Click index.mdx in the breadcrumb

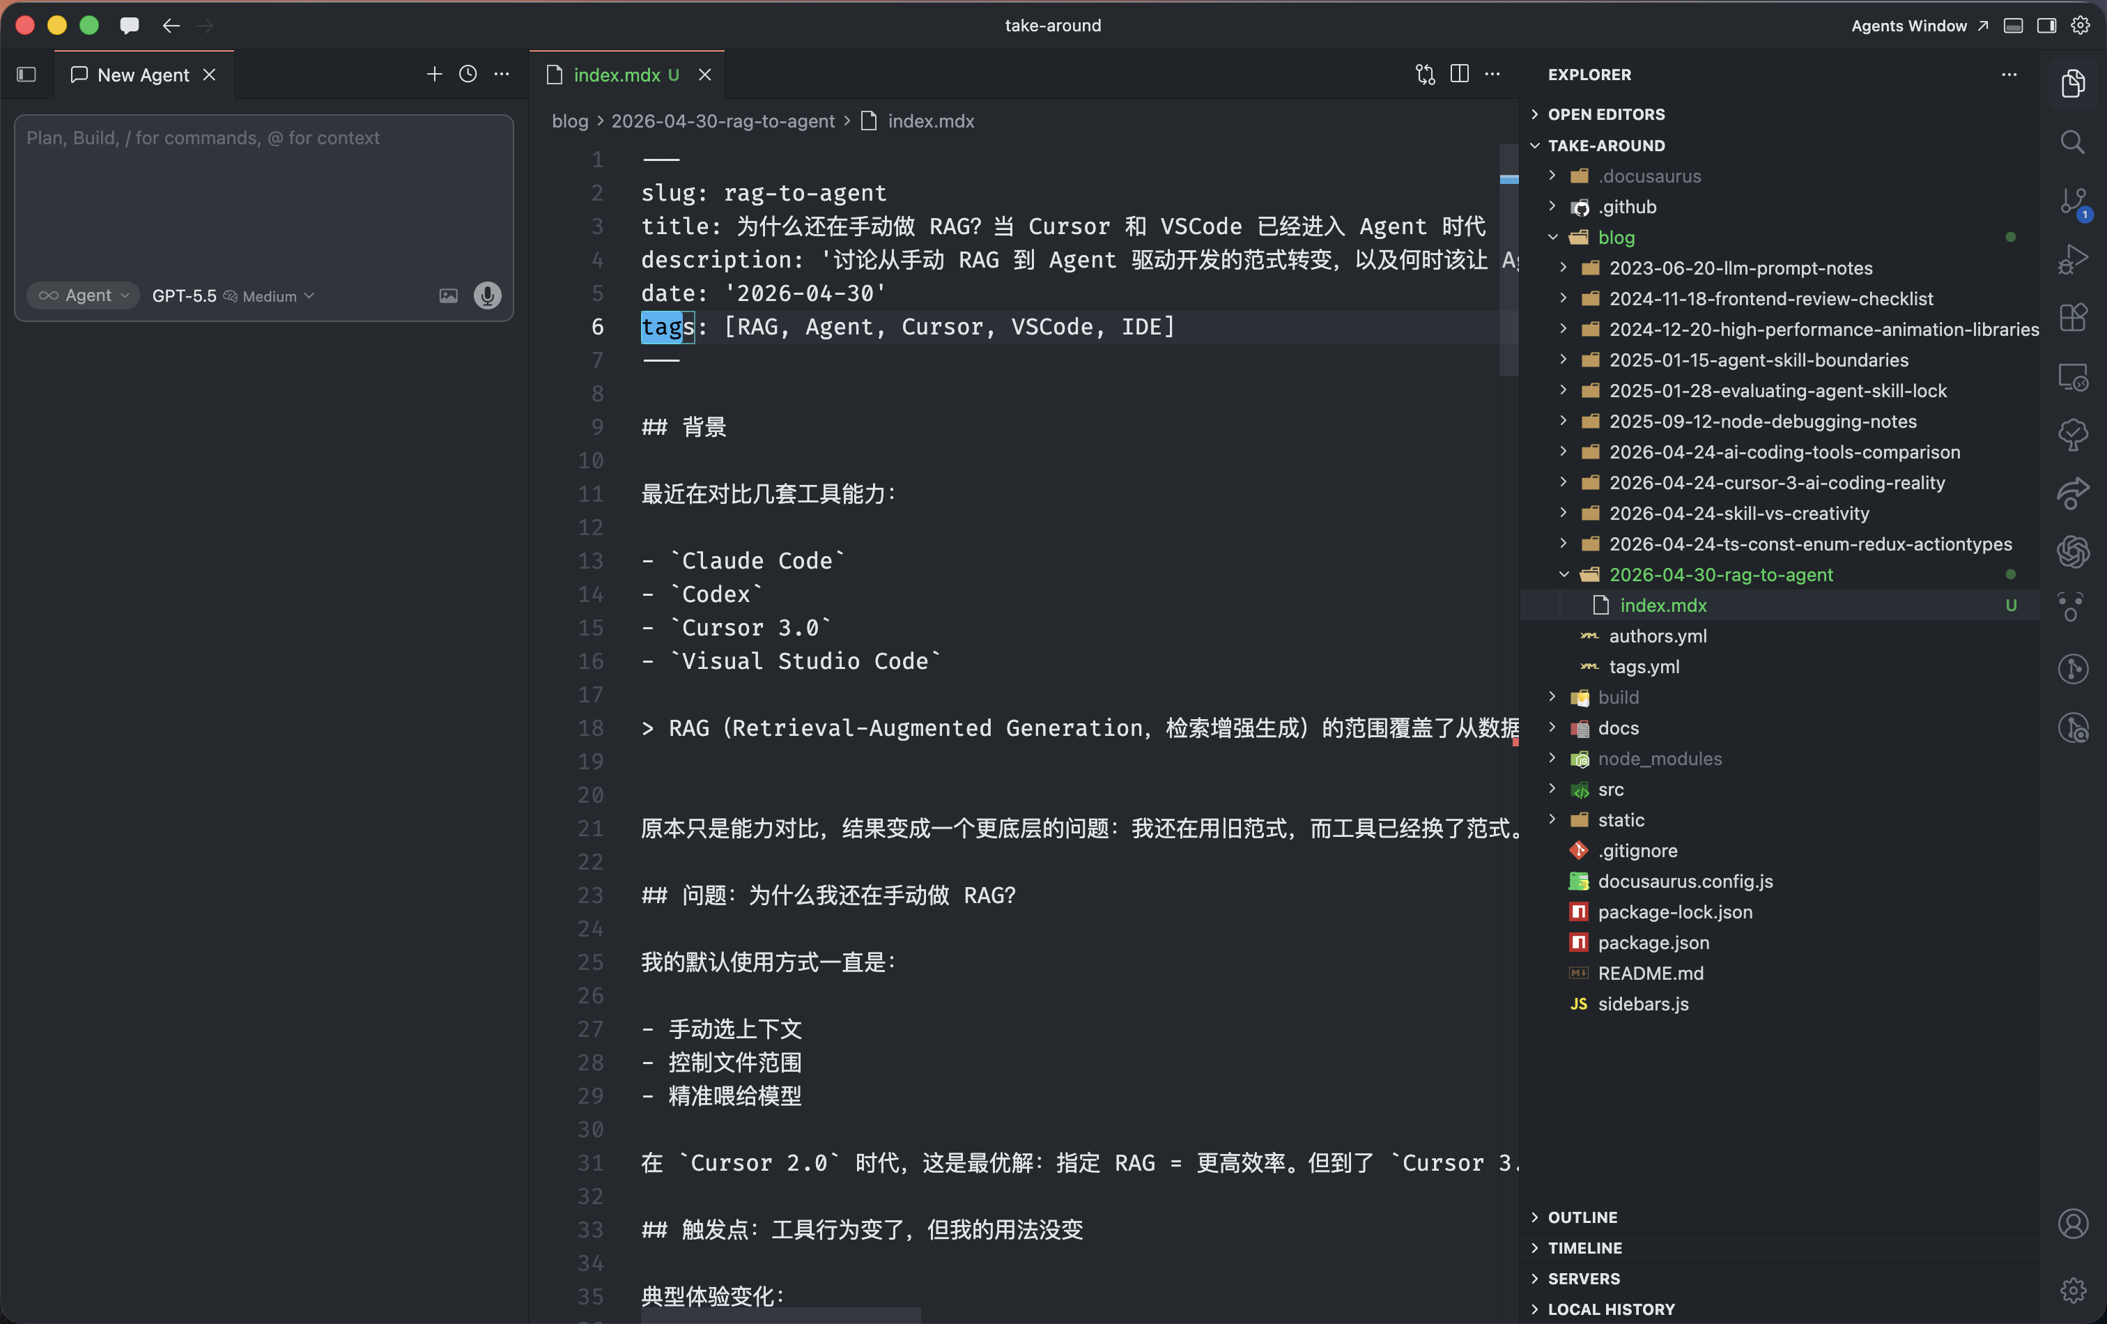pyautogui.click(x=930, y=121)
